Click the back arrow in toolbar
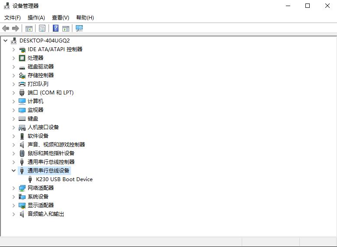Image resolution: width=337 pixels, height=247 pixels. 6,29
